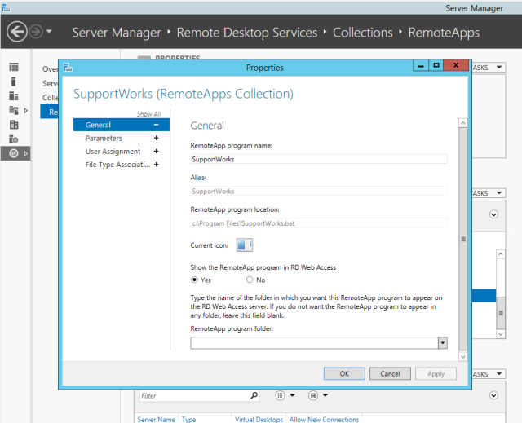Image resolution: width=522 pixels, height=423 pixels.
Task: Open list criteria dropdown arrow
Action: pyautogui.click(x=292, y=395)
